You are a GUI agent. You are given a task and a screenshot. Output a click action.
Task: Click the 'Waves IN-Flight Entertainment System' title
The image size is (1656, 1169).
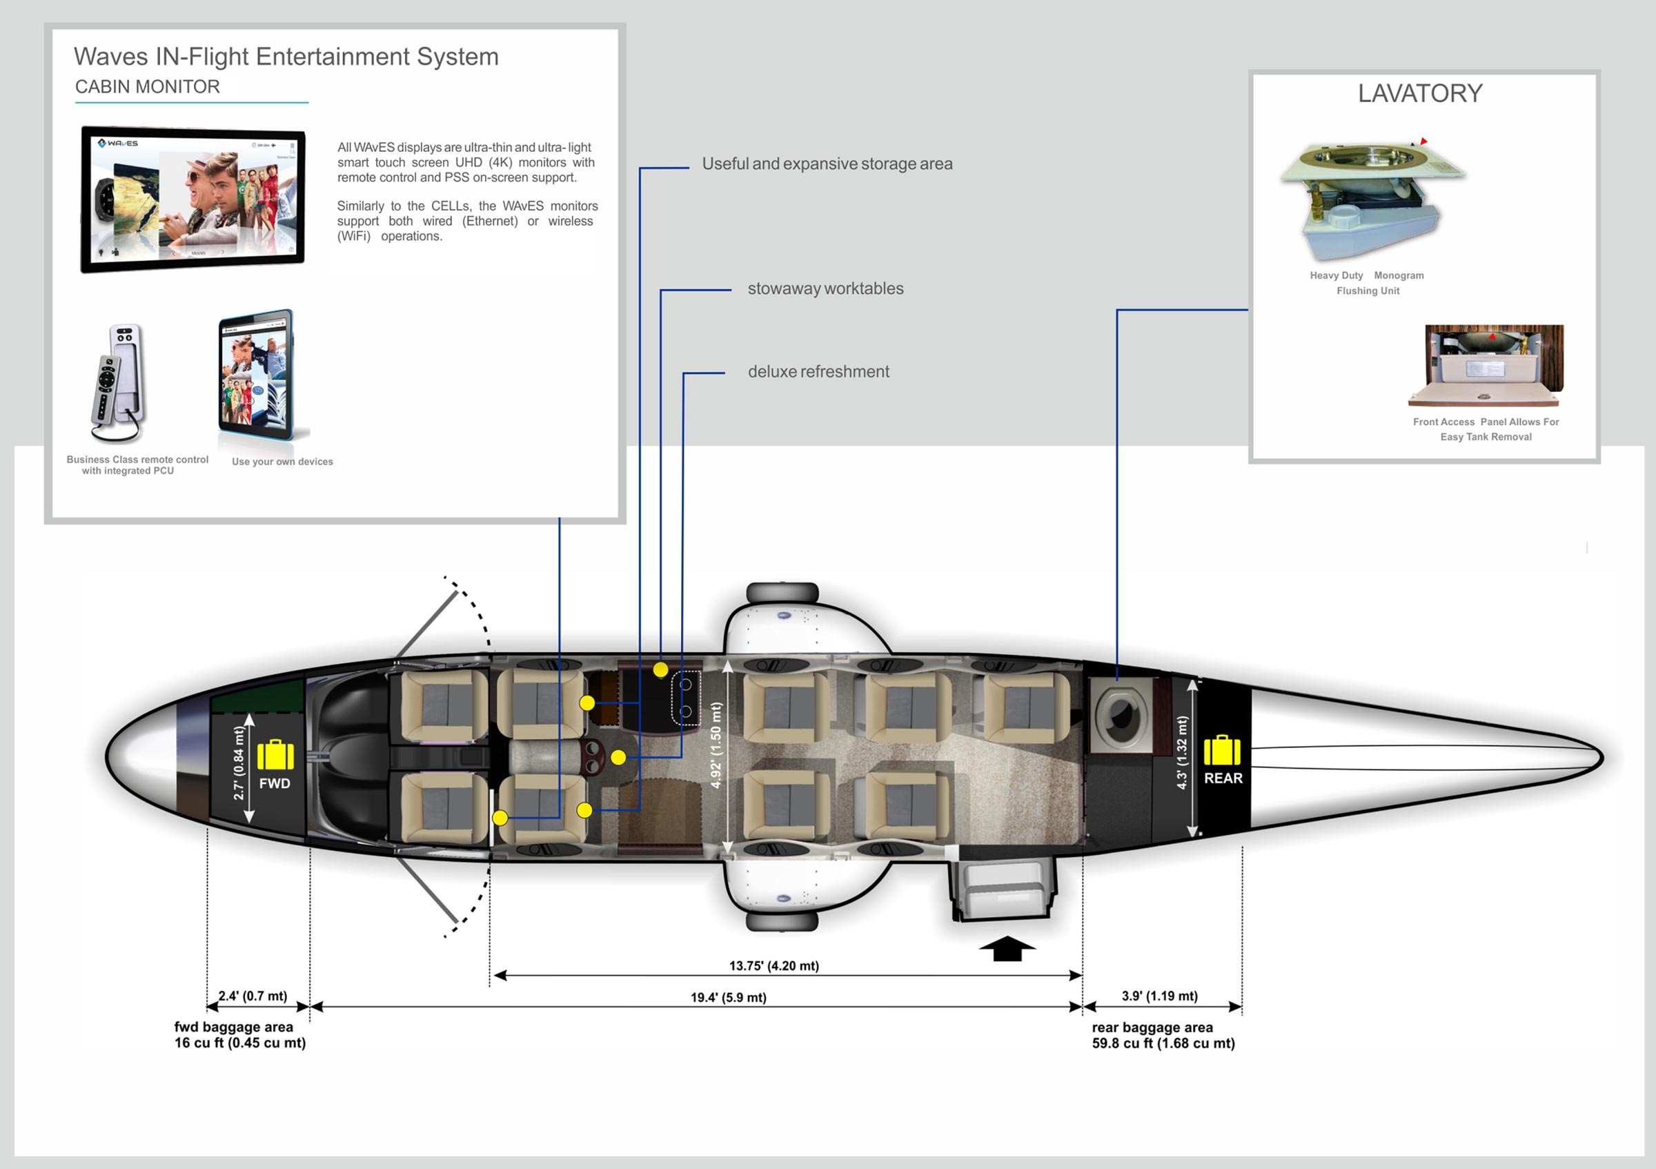click(x=286, y=57)
